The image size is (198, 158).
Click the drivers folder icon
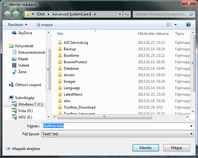click(60, 75)
